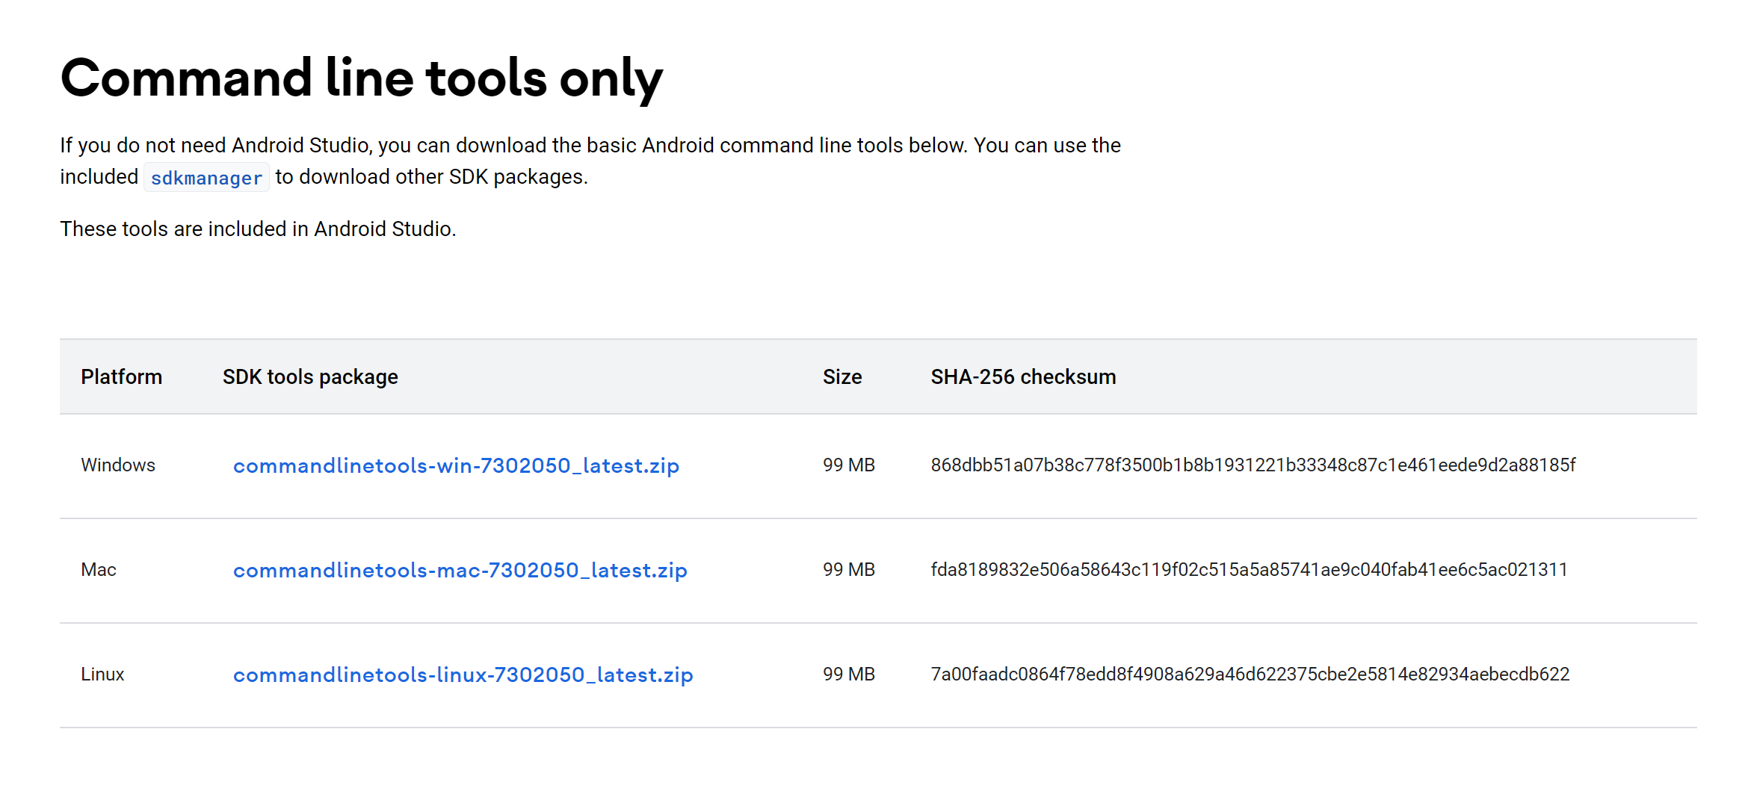
Task: Select the SDK tools package column header
Action: tap(310, 376)
